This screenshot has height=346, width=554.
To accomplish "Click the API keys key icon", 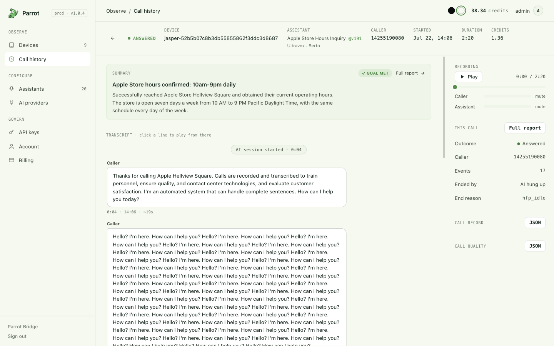I will [12, 132].
